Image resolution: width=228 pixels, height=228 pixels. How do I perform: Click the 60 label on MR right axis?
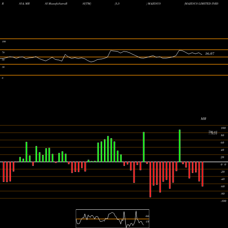[x=223, y=143]
